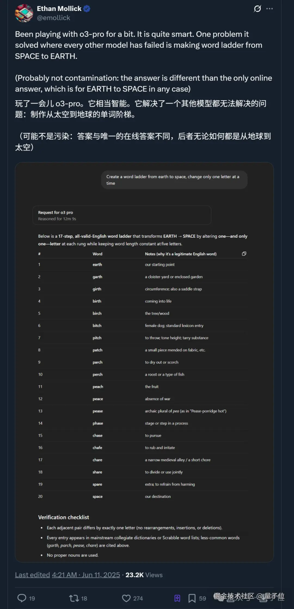Click the purple bookmark-star icon
Viewport: 294px width, 609px height.
(x=177, y=598)
